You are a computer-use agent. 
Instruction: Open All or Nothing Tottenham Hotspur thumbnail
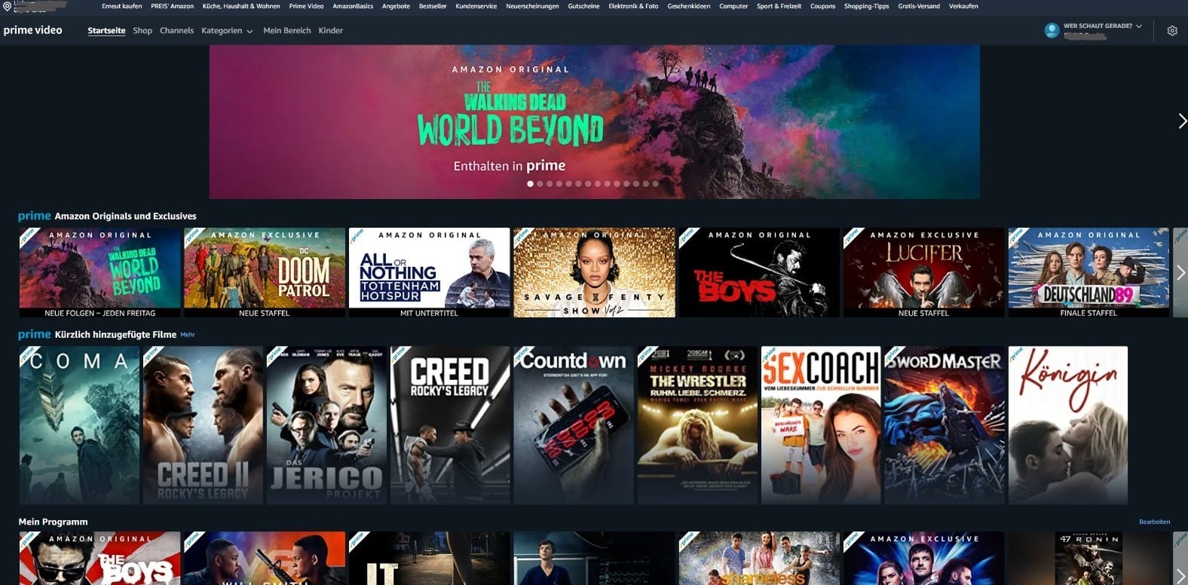click(x=429, y=272)
